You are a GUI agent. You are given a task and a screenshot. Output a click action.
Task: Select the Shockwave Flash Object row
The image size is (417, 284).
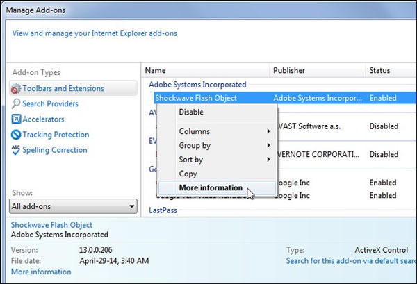pyautogui.click(x=196, y=99)
